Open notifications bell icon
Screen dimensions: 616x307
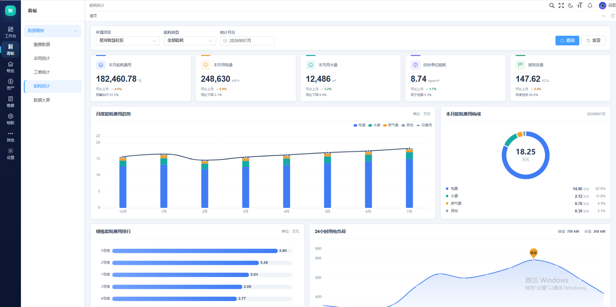pyautogui.click(x=590, y=5)
